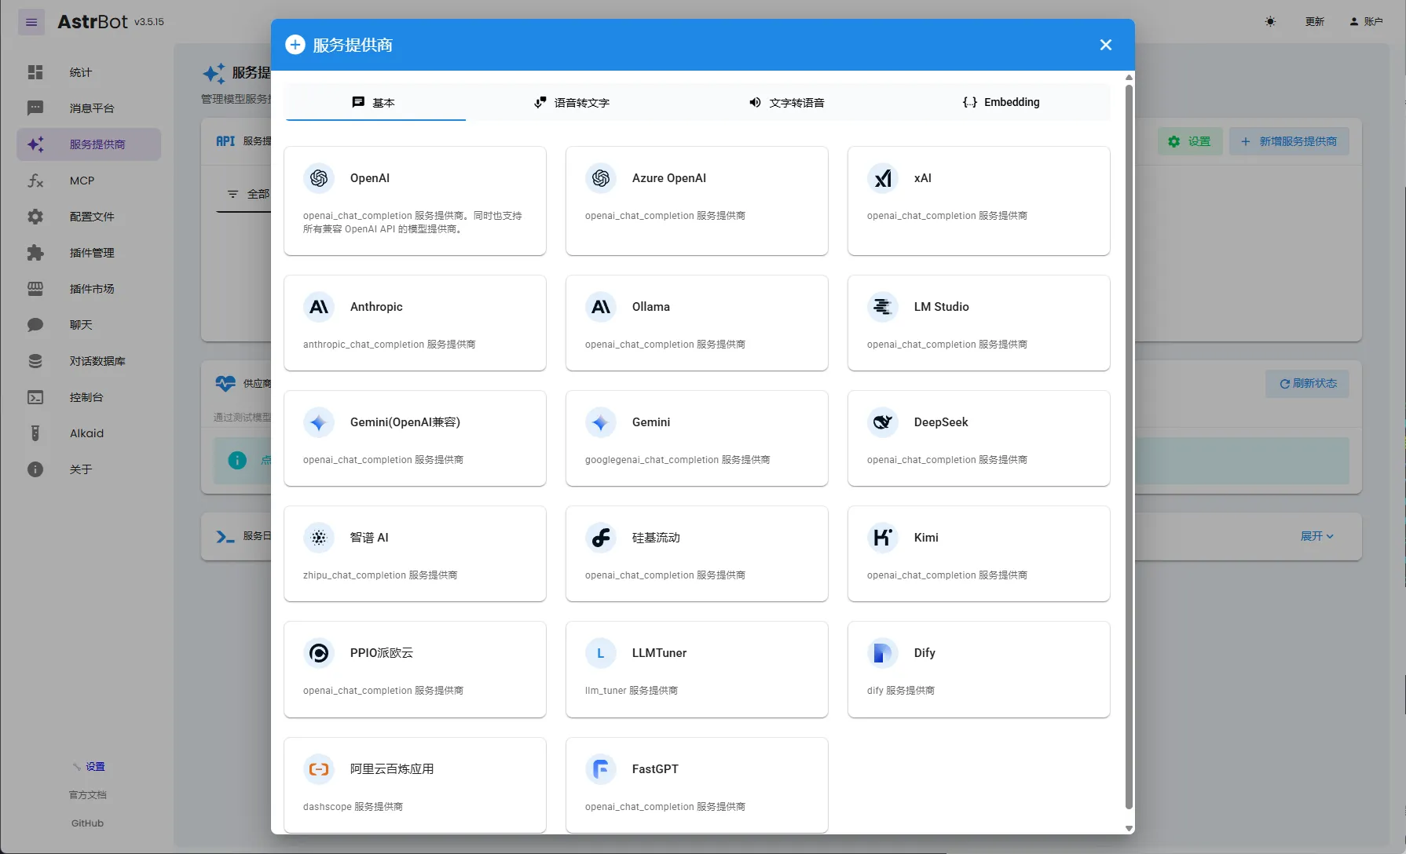Click the PPIO派欧云 logo icon
Viewport: 1406px width, 854px height.
[319, 653]
